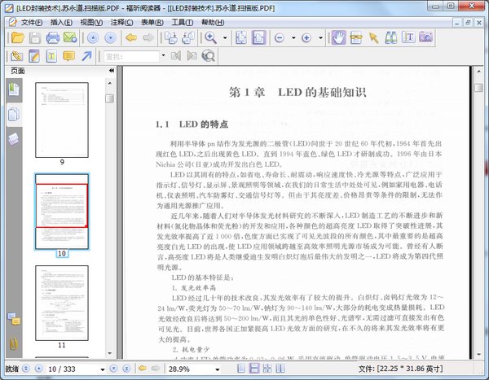The height and width of the screenshot is (380, 489).
Task: Print the document with the printer icon
Action: coord(53,37)
